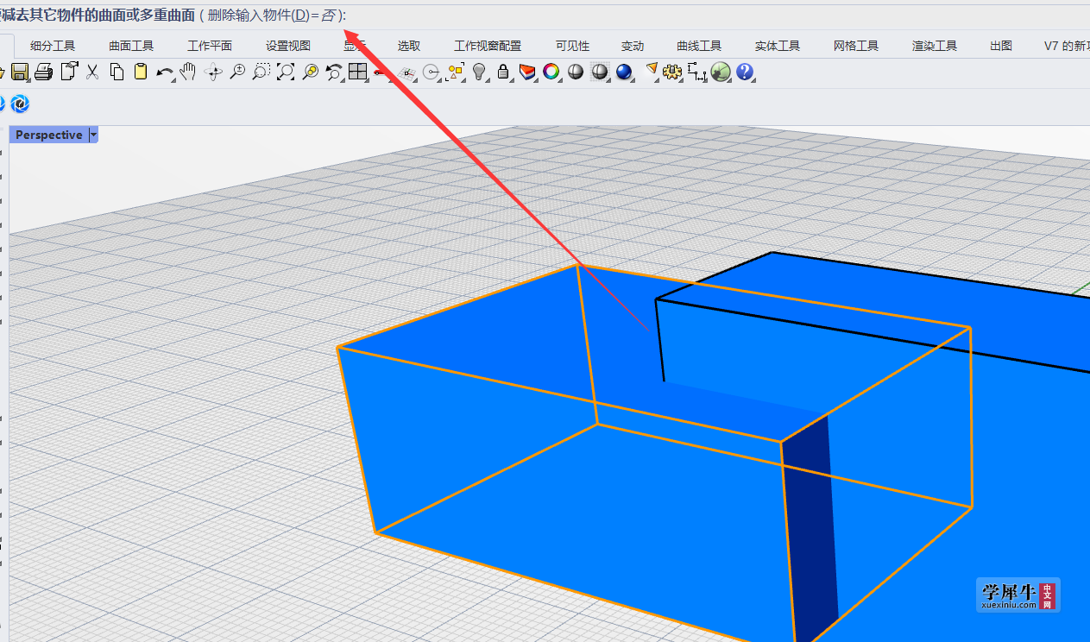1090x642 pixels.
Task: Click the blue swirl plugin icon
Action: pyautogui.click(x=20, y=104)
